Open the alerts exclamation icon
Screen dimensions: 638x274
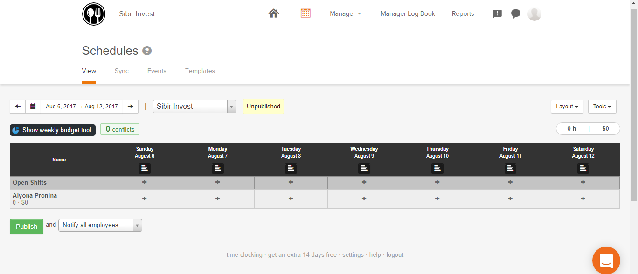497,14
